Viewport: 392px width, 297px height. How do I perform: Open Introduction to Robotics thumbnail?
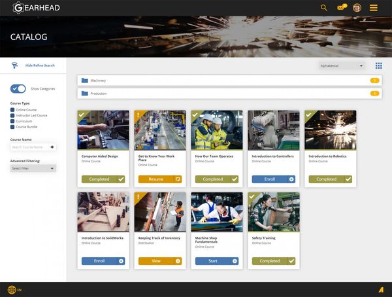point(330,130)
